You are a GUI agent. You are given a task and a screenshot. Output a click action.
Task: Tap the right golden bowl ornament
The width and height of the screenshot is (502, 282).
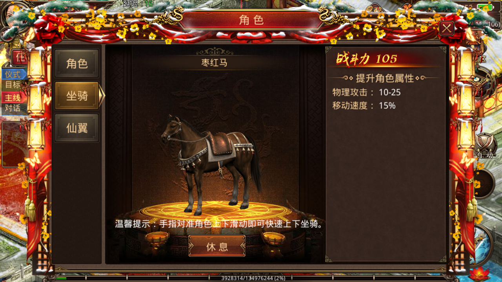273,237
